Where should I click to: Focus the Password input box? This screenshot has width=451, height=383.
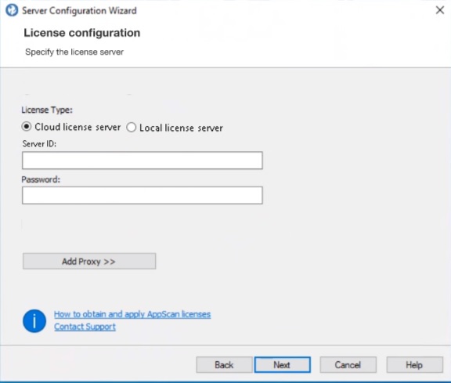click(143, 195)
